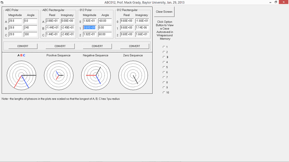
Task: Click the 012 Polar zero sequence angle field
Action: (105, 21)
